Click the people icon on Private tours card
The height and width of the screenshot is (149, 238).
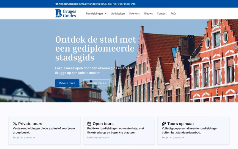(15, 124)
